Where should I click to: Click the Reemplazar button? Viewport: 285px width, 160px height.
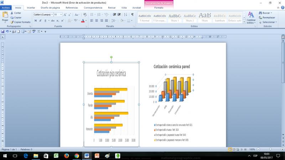(x=266, y=17)
